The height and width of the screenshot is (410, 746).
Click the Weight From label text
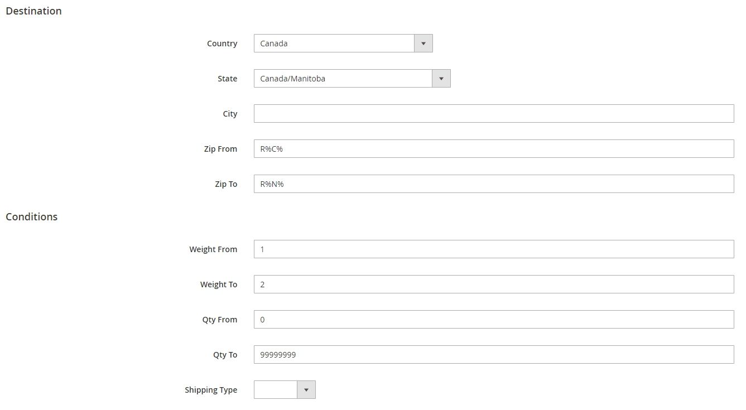tap(213, 249)
